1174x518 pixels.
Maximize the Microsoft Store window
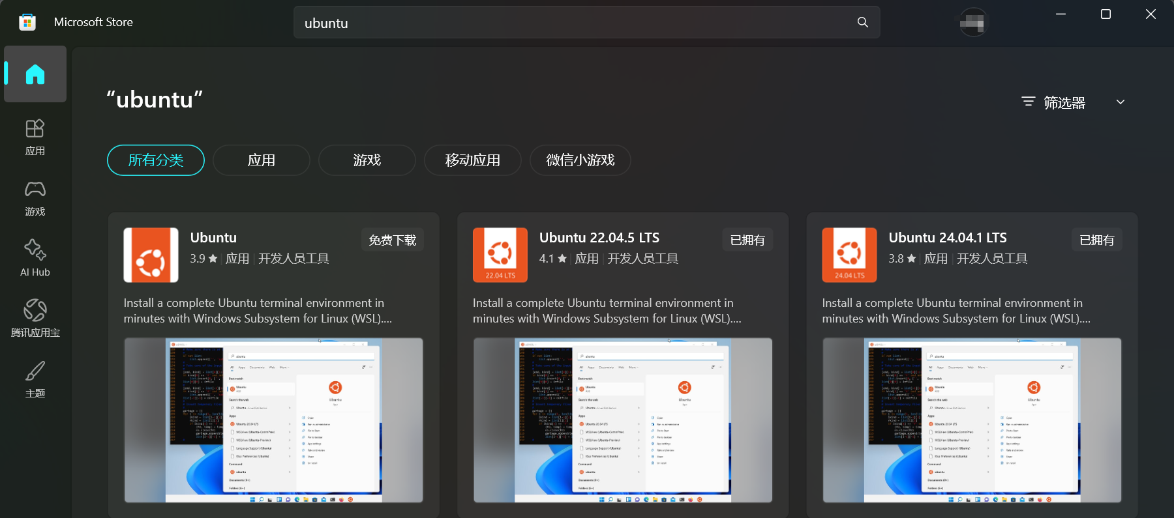[x=1106, y=14]
